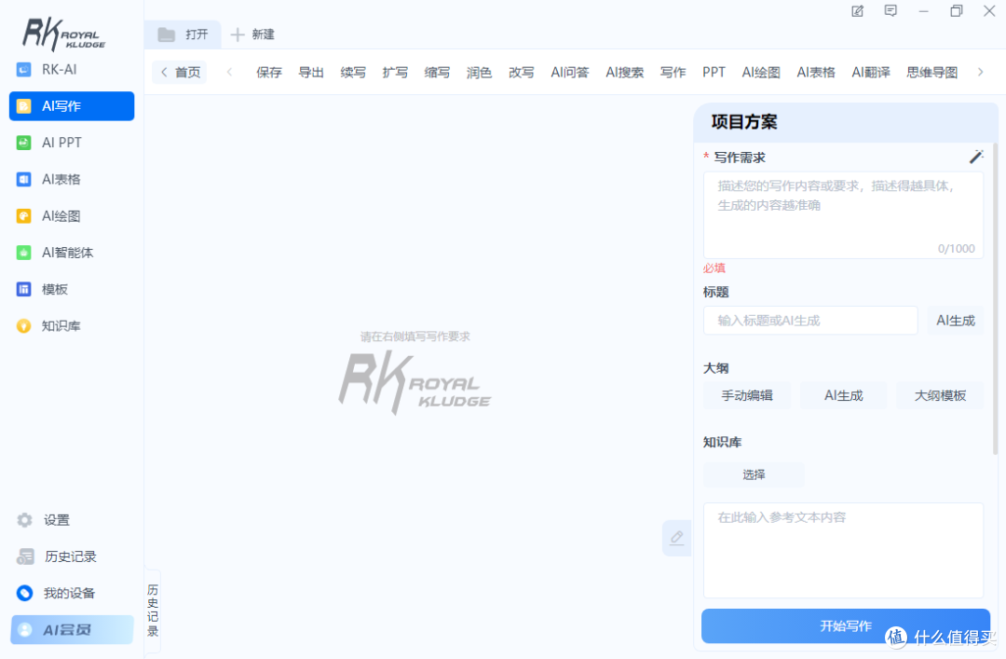This screenshot has height=659, width=1006.
Task: Select 润色 in the toolbar
Action: 480,72
